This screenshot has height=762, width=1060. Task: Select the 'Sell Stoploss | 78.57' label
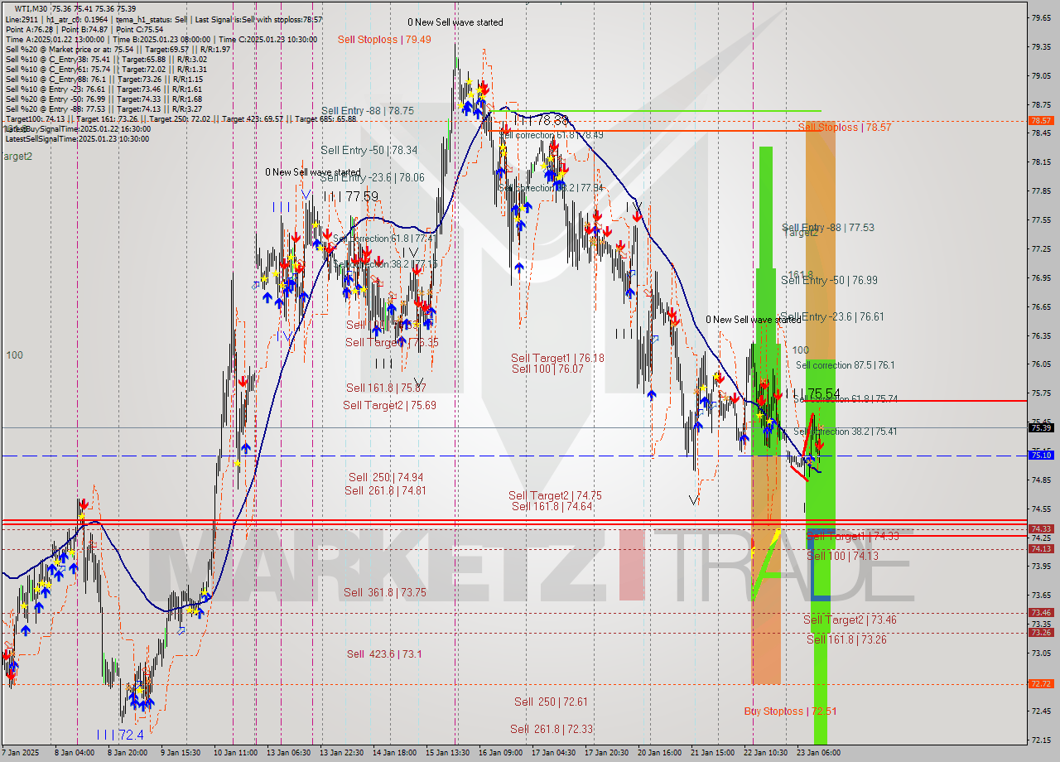point(845,127)
